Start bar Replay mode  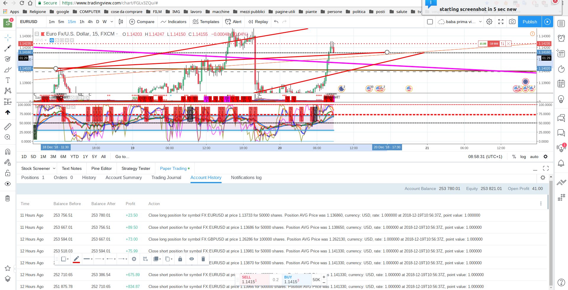(258, 22)
